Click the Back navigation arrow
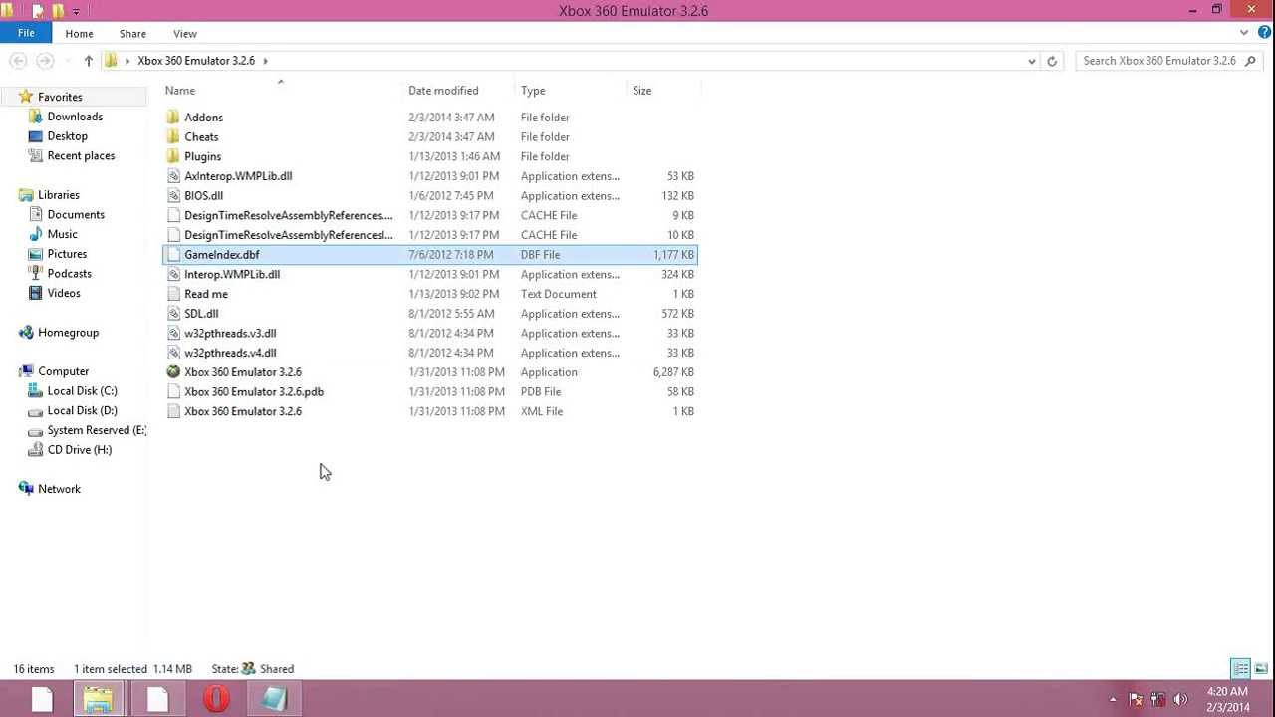This screenshot has width=1275, height=717. coord(18,61)
